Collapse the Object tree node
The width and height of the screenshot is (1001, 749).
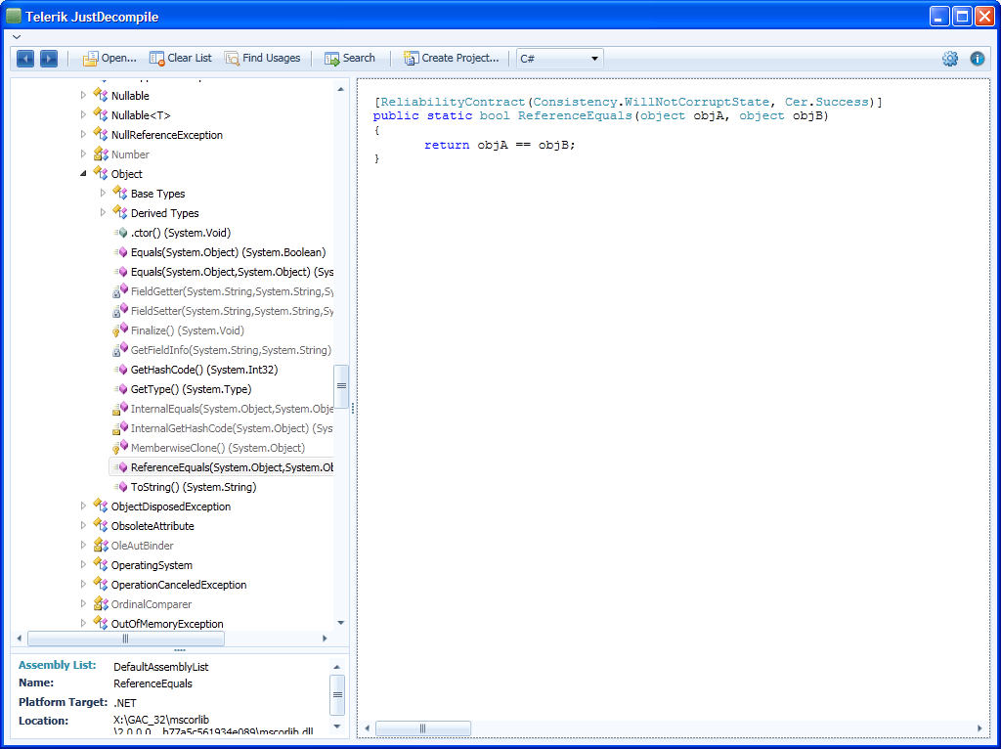click(83, 174)
